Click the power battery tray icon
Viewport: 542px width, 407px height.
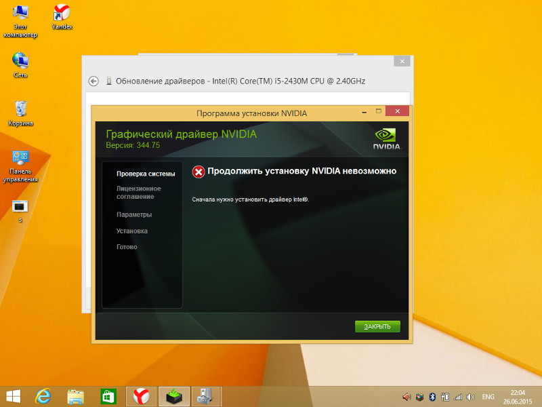(445, 397)
